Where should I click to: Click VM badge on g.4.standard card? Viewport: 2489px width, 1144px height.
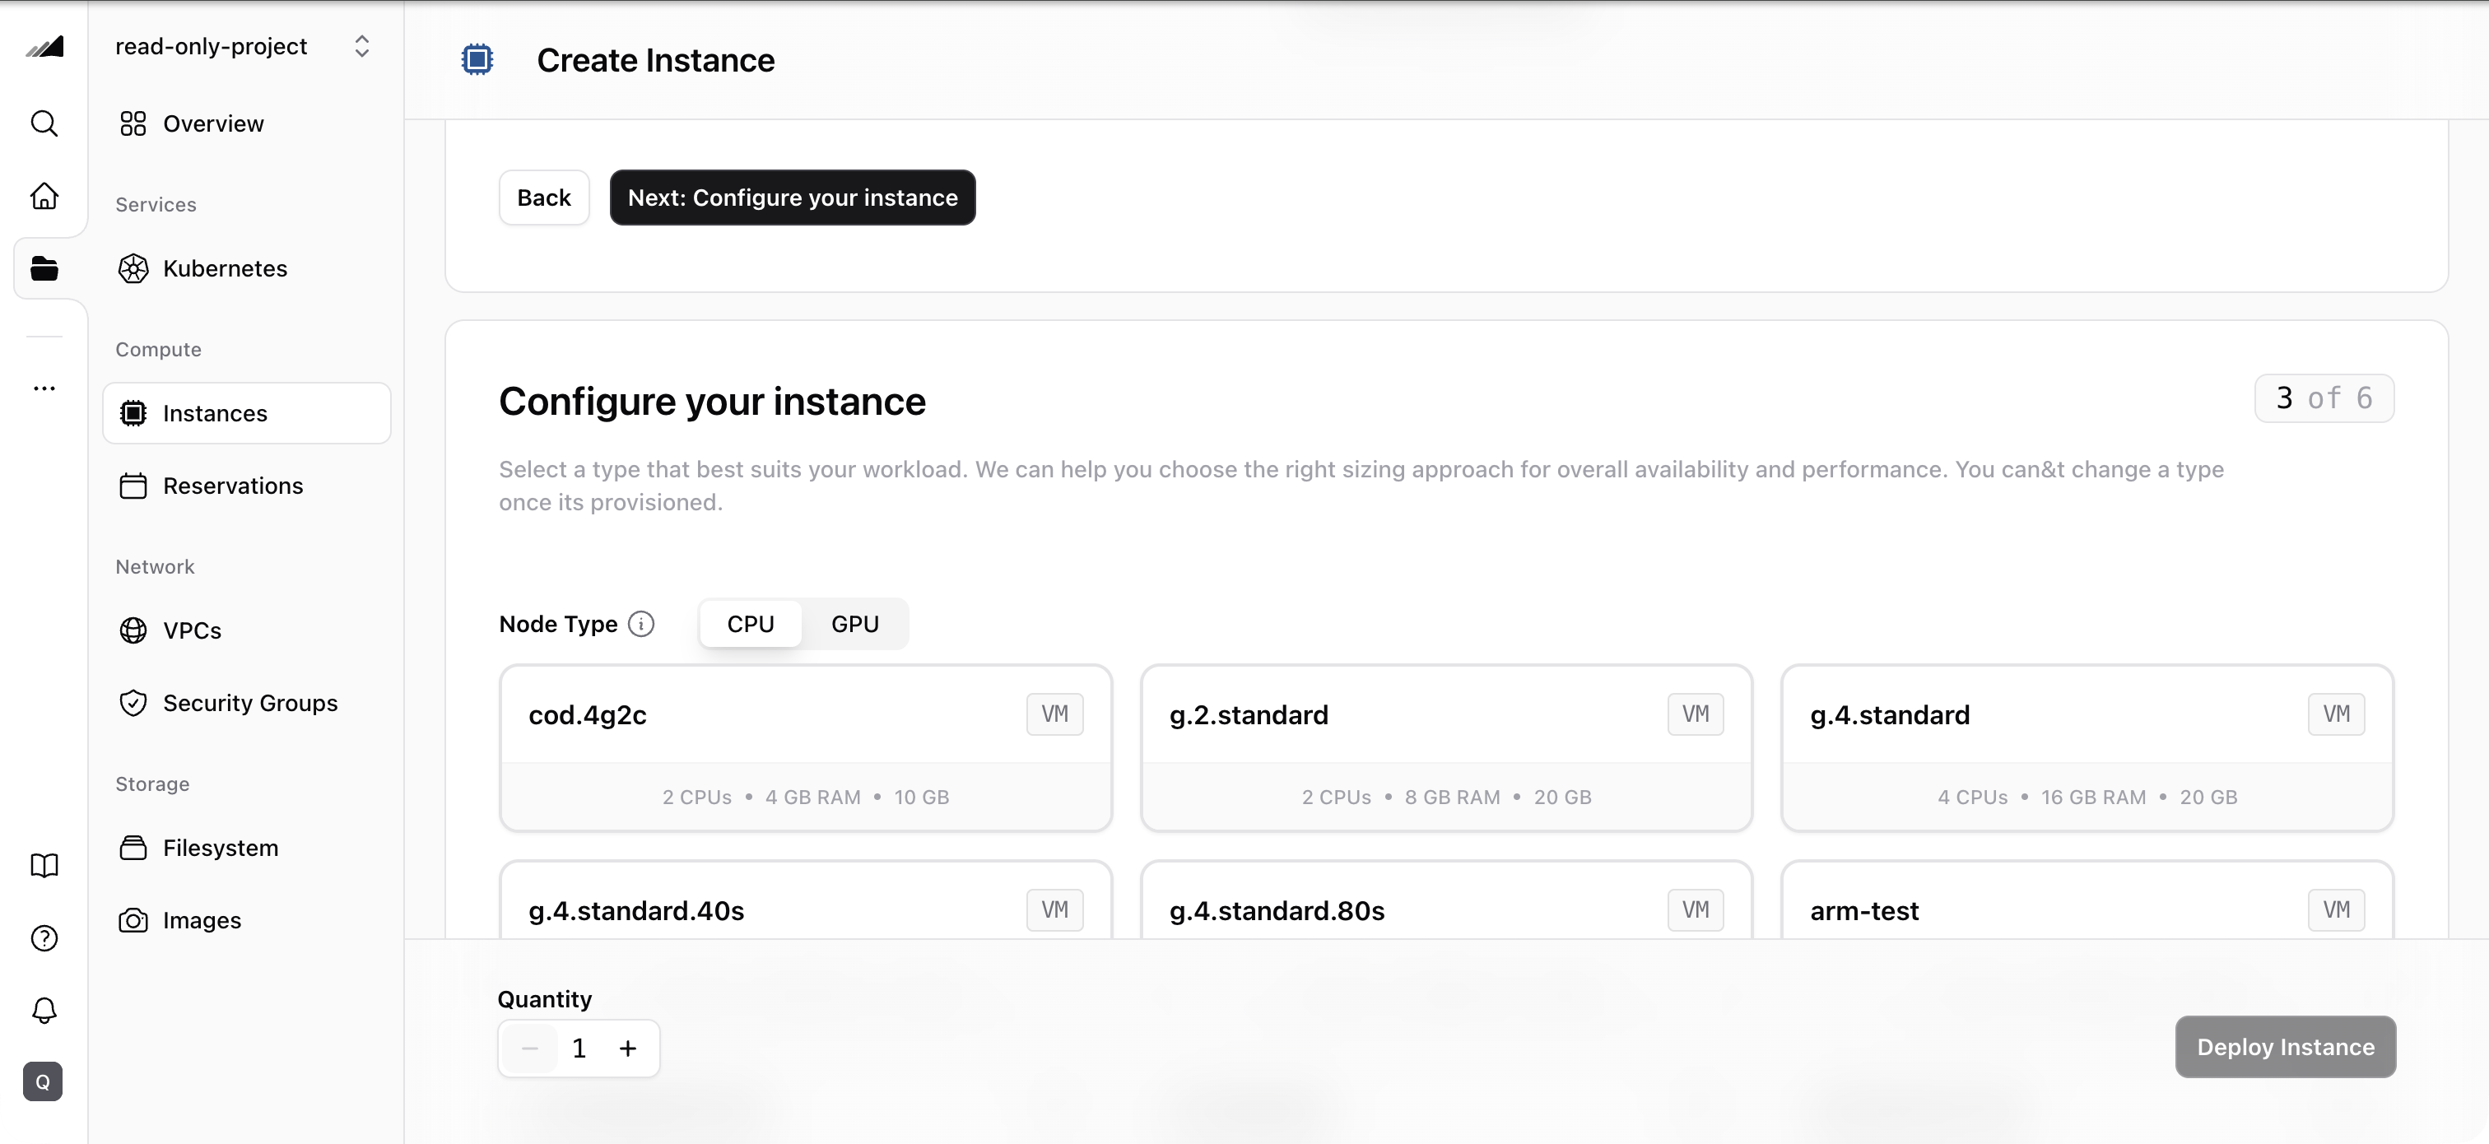coord(2337,714)
